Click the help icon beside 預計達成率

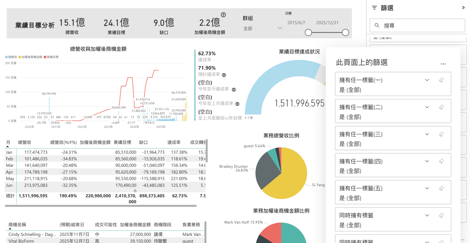(224, 75)
